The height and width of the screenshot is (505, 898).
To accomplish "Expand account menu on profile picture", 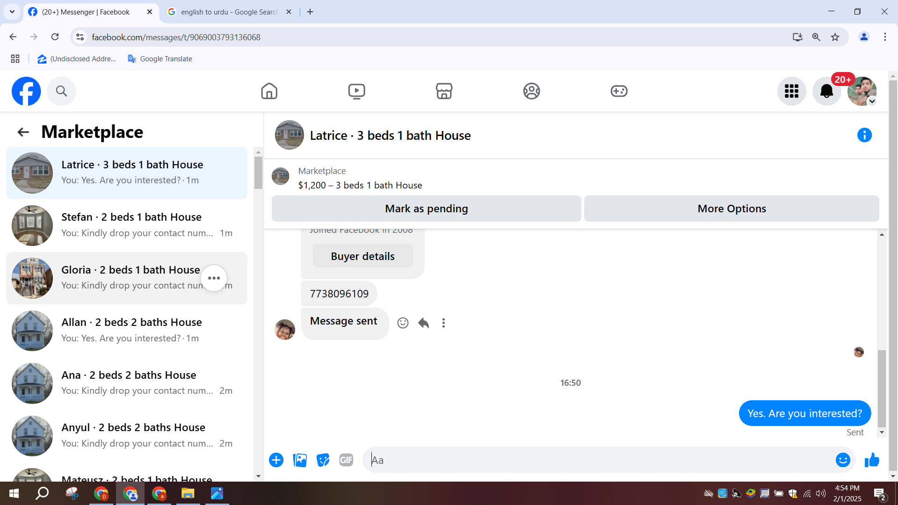I will pos(872,101).
